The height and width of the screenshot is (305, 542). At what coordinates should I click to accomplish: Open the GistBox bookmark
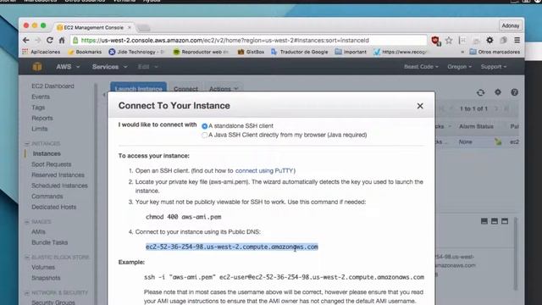(251, 52)
